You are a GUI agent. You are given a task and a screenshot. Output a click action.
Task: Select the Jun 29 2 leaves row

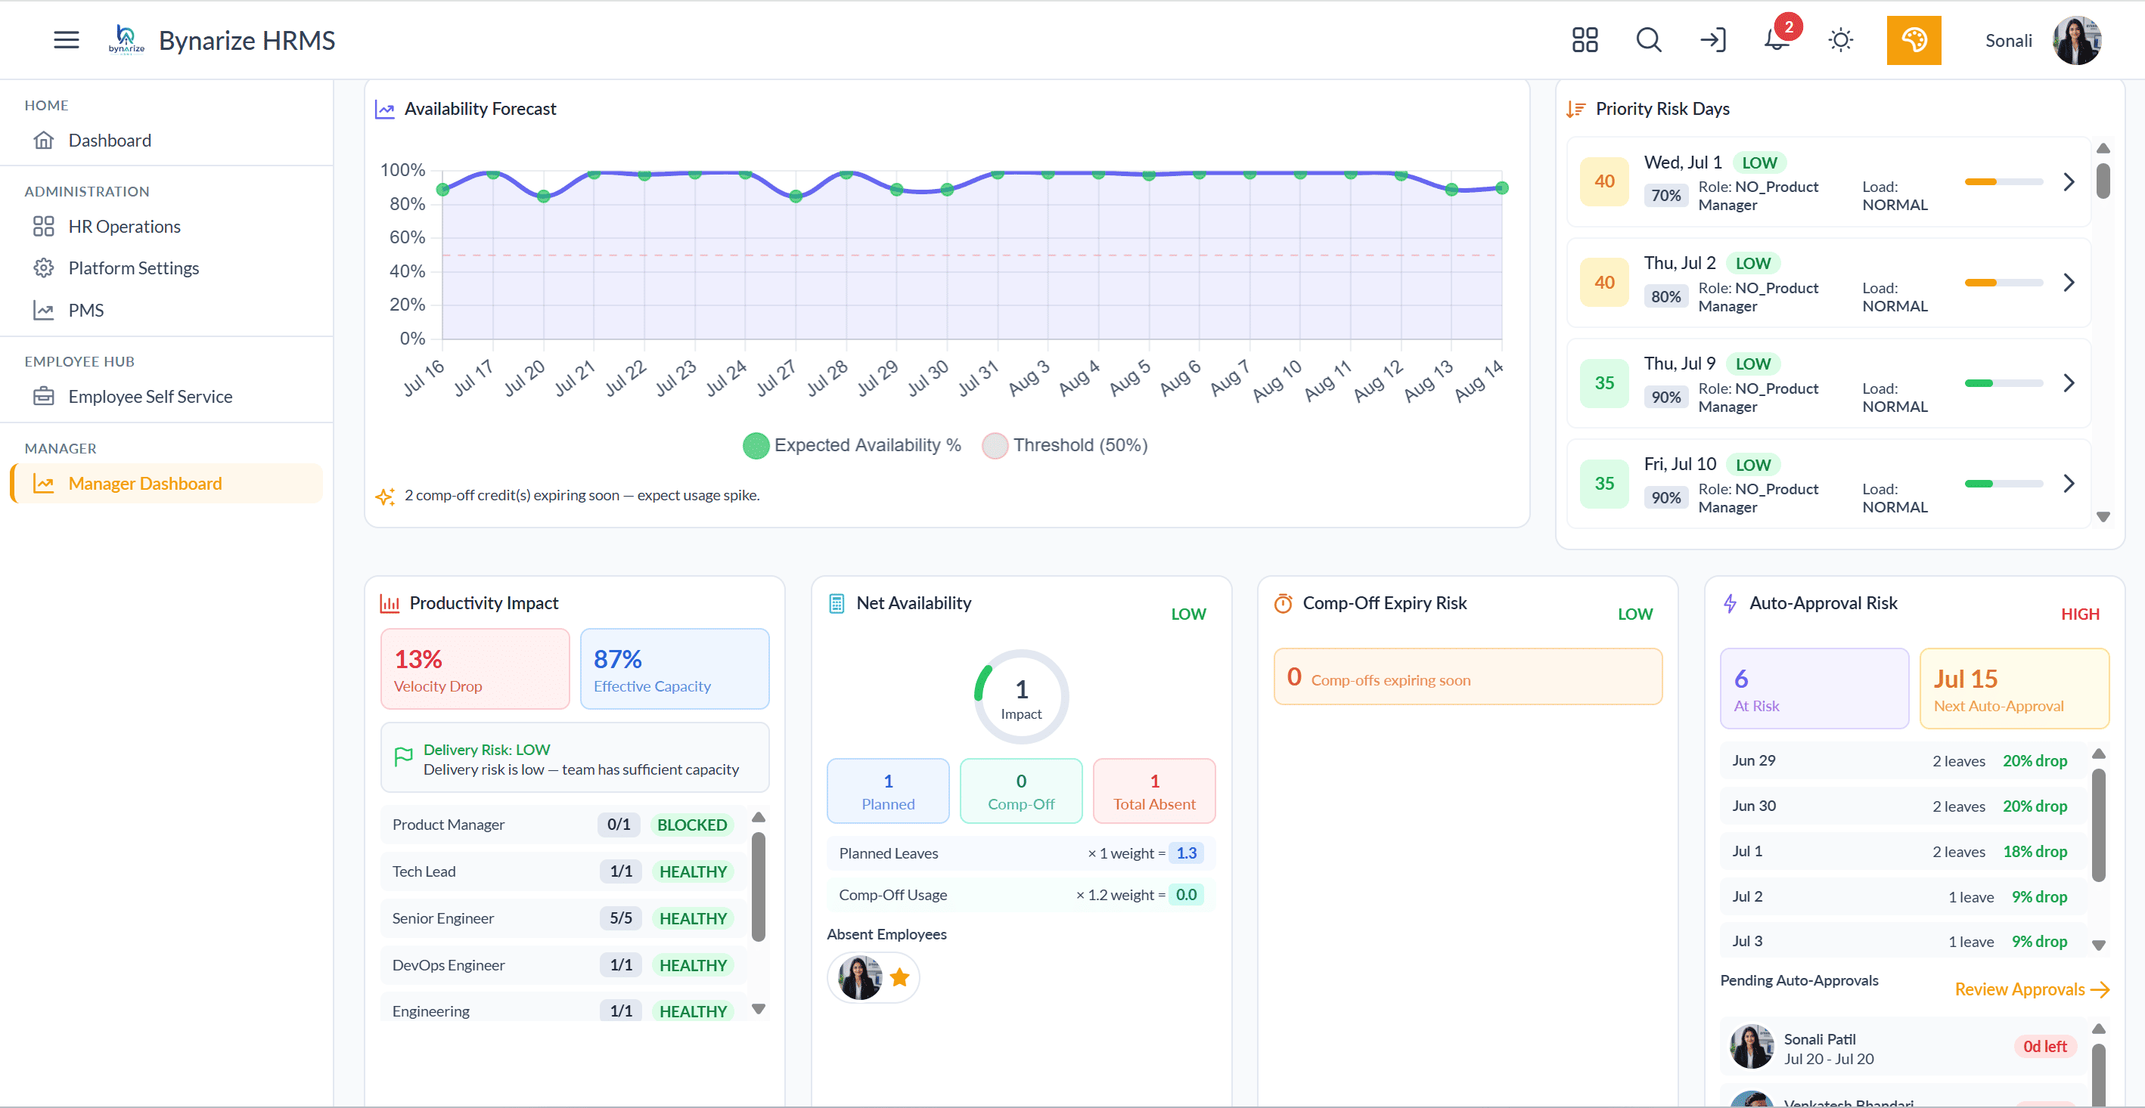(1902, 760)
